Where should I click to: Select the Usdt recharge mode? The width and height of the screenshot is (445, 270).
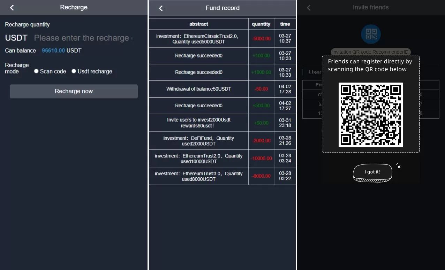[x=74, y=71]
